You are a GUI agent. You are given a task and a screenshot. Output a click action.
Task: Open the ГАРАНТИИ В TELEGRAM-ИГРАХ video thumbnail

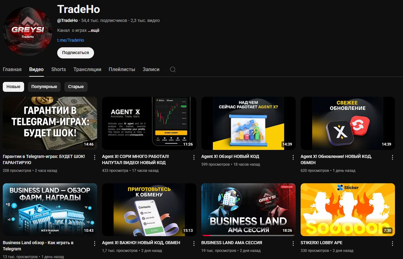[x=50, y=123]
